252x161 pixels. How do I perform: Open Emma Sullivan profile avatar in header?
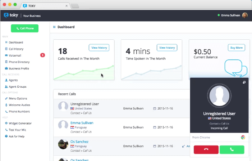click(x=245, y=15)
